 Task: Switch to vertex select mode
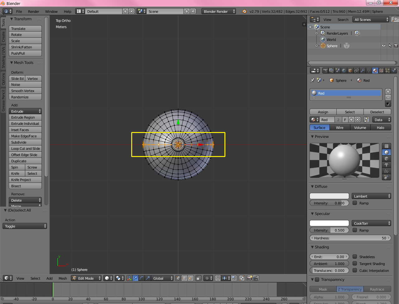click(178, 278)
